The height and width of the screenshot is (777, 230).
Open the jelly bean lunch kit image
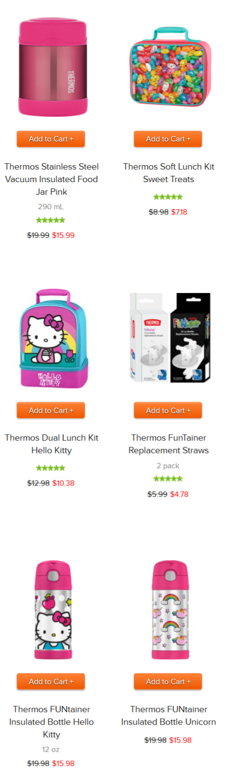point(171,67)
